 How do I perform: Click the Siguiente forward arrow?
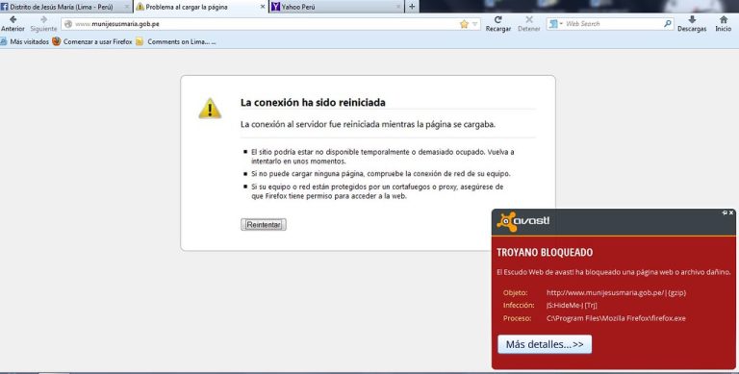pyautogui.click(x=43, y=23)
